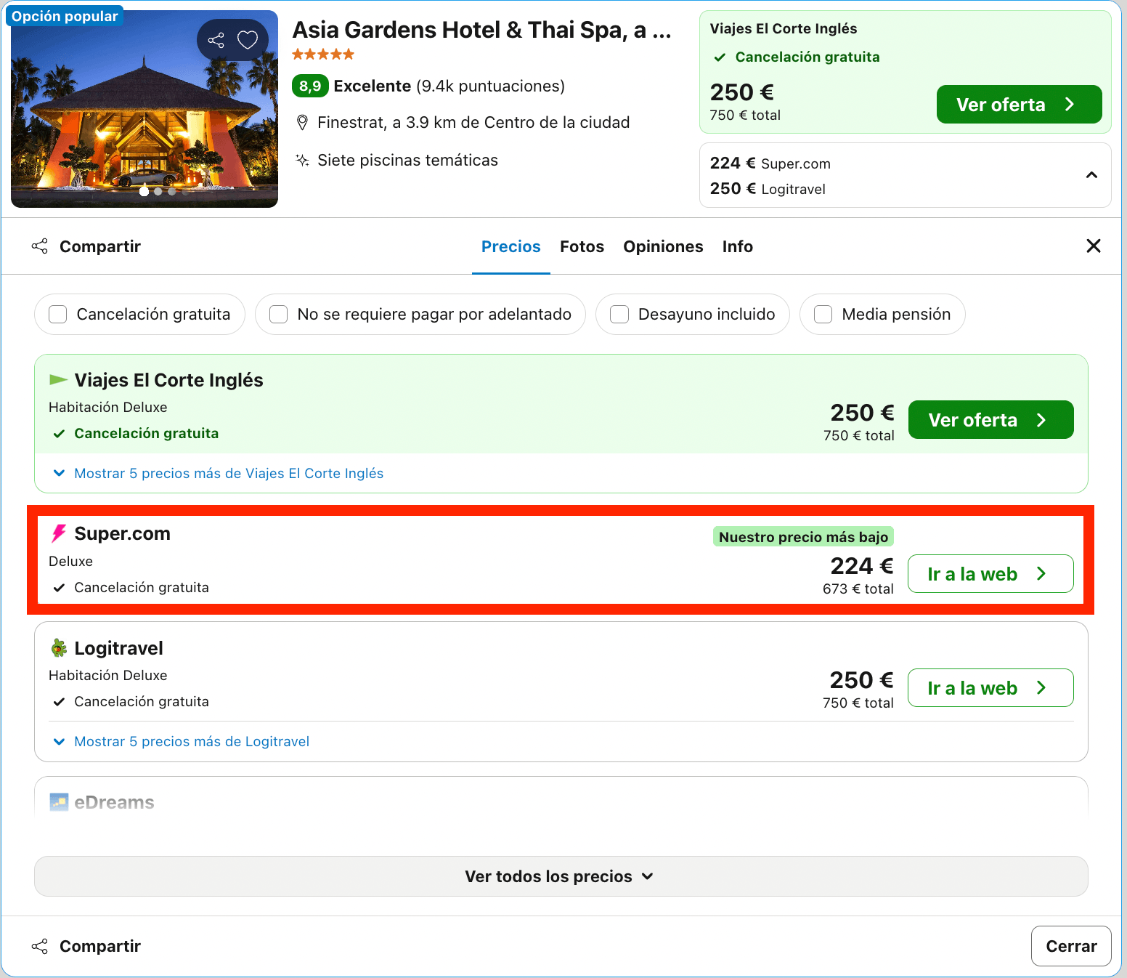
Task: Click Ver oferta in Viajes El Corte Inglés row
Action: (990, 420)
